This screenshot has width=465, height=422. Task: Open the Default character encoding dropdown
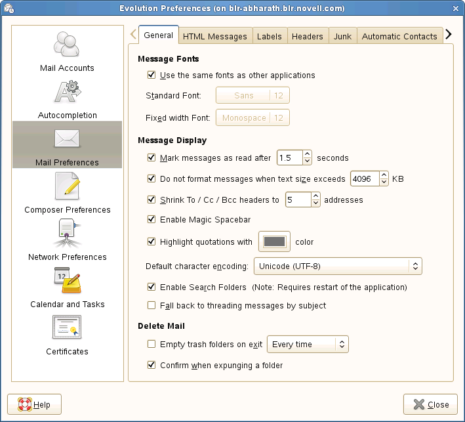coord(337,266)
